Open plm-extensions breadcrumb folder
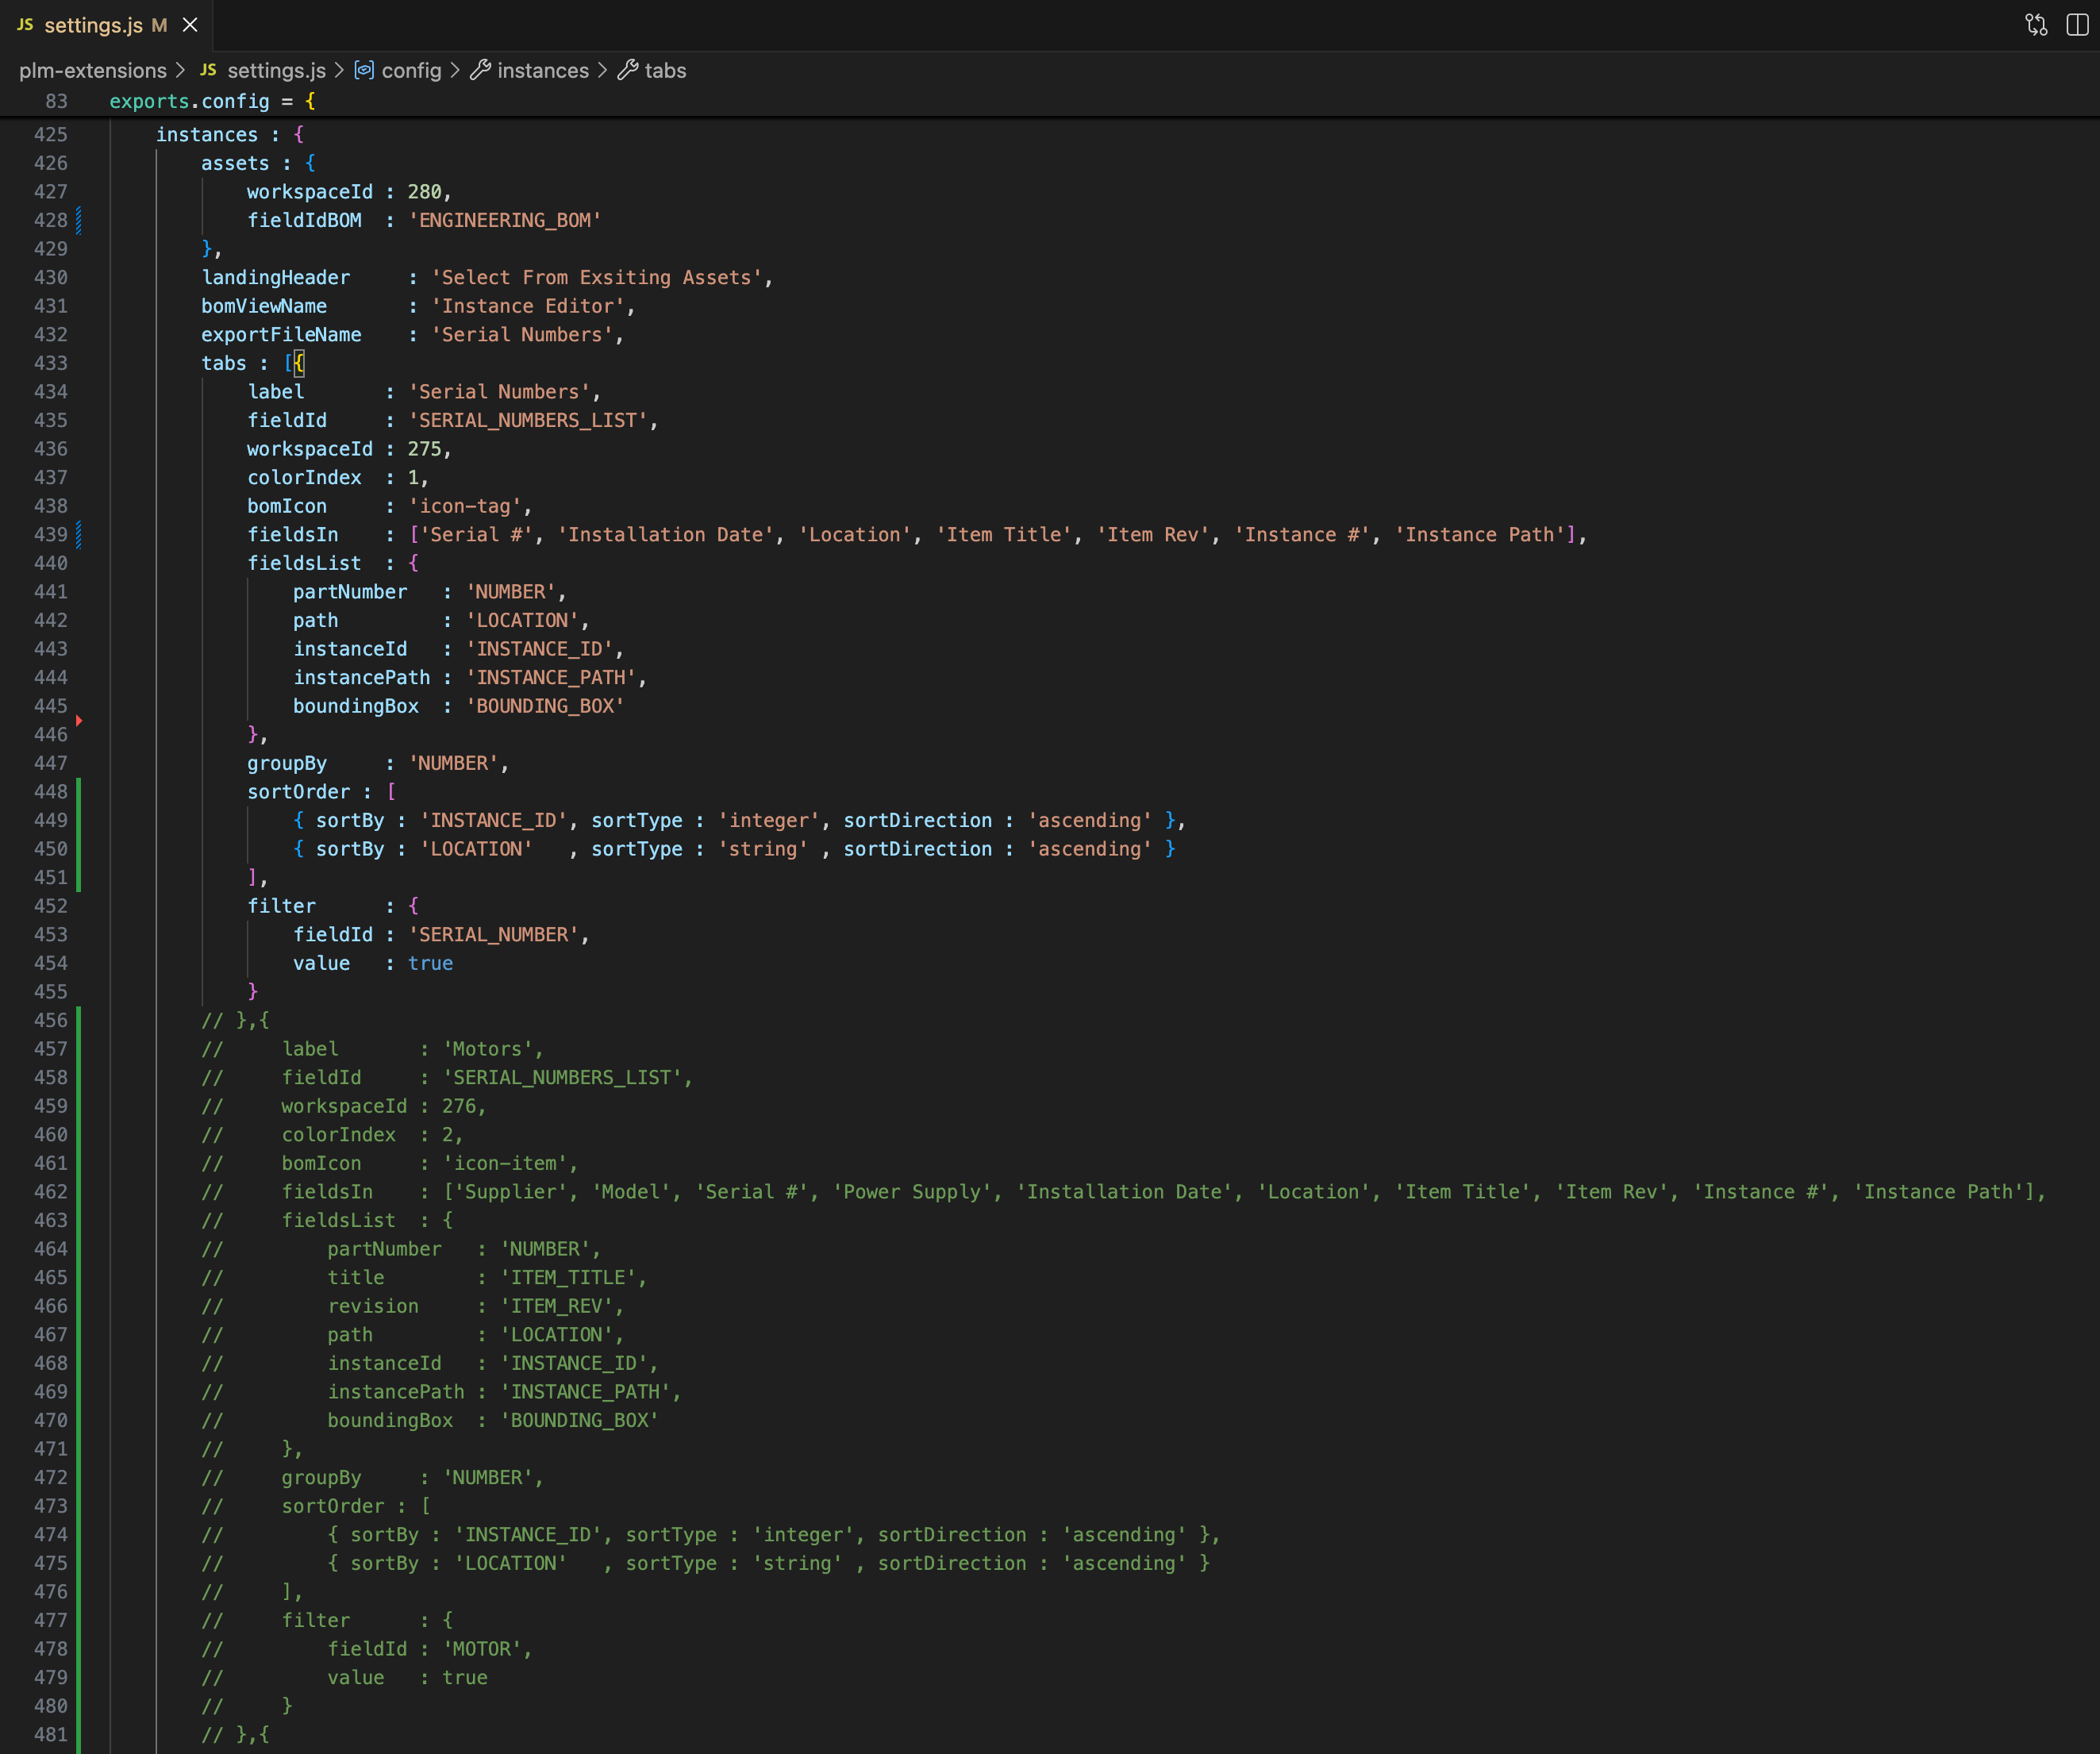Viewport: 2100px width, 1754px height. tap(93, 71)
